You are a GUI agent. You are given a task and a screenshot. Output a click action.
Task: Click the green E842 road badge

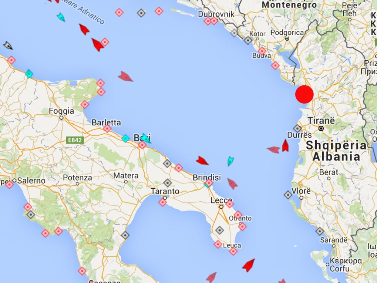75,140
